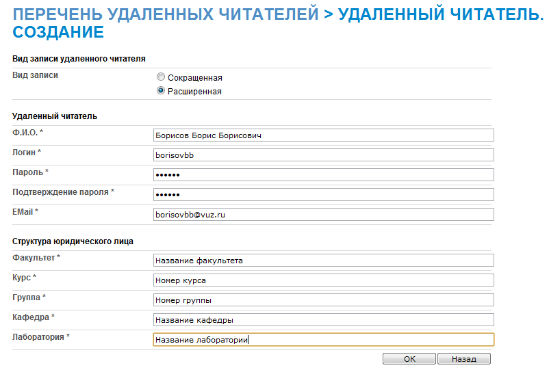
Task: Choose the Расширенная record type option
Action: coord(161,91)
